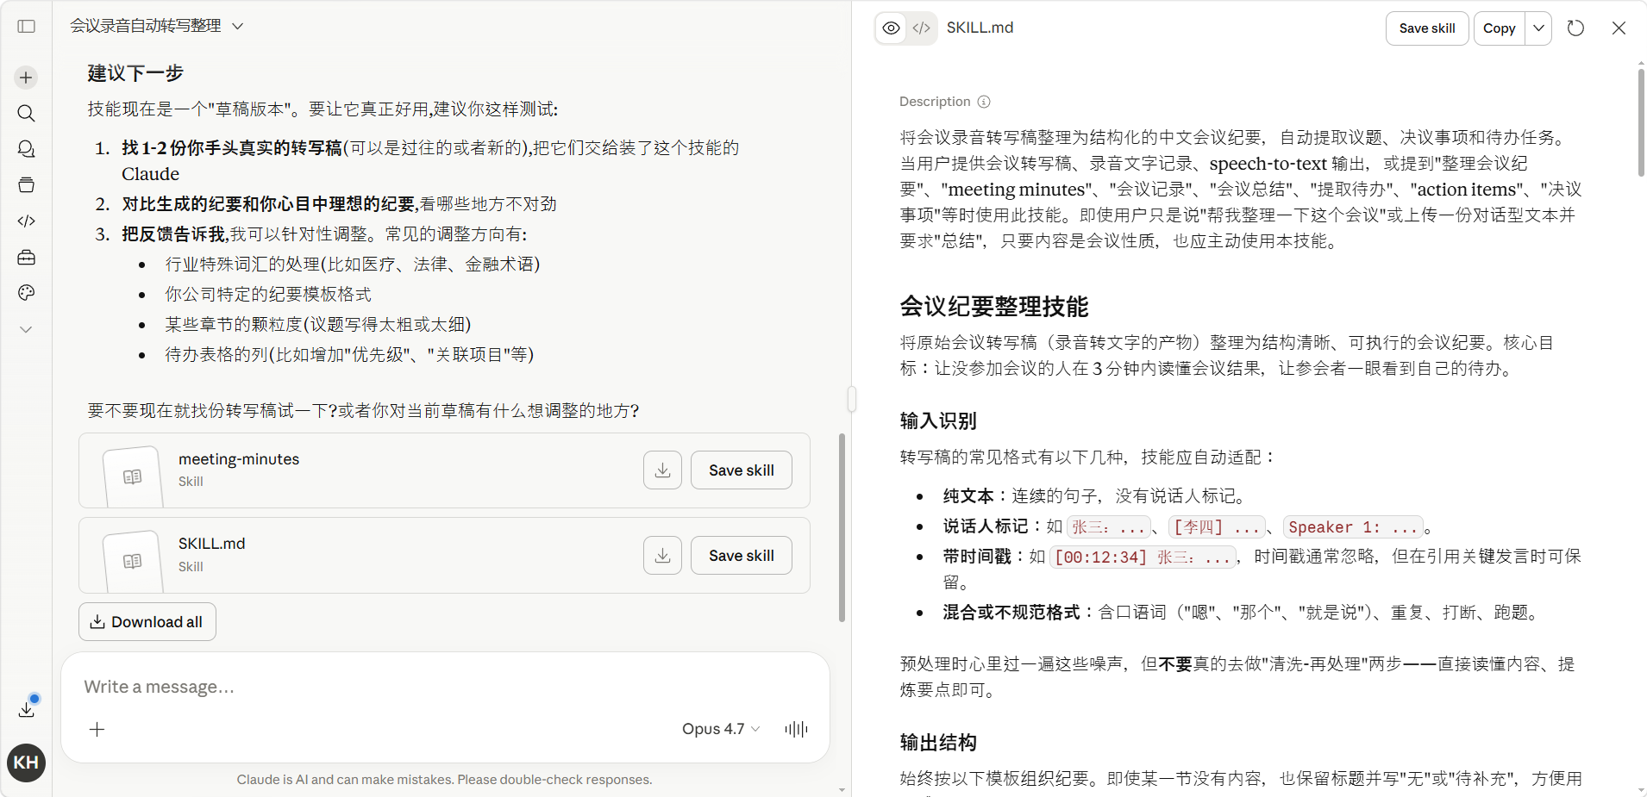Click the panel divider handle

(x=852, y=399)
